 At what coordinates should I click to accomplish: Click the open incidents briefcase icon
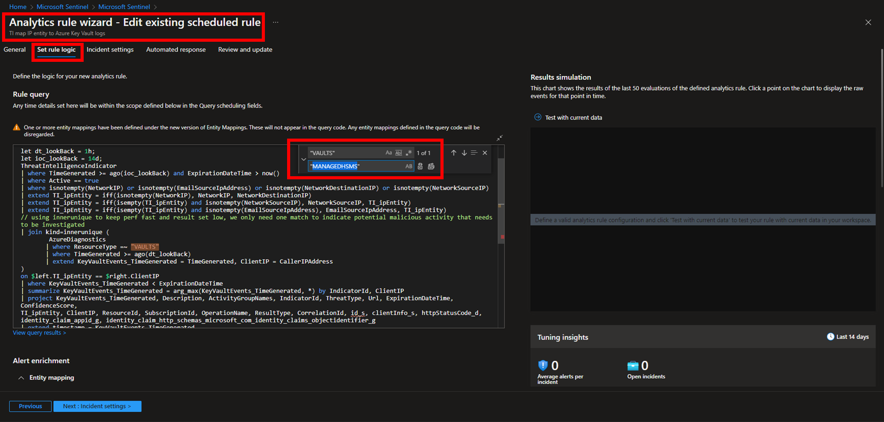pos(633,366)
